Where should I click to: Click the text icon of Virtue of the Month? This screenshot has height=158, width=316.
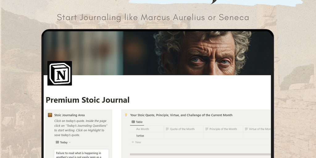(x=246, y=129)
